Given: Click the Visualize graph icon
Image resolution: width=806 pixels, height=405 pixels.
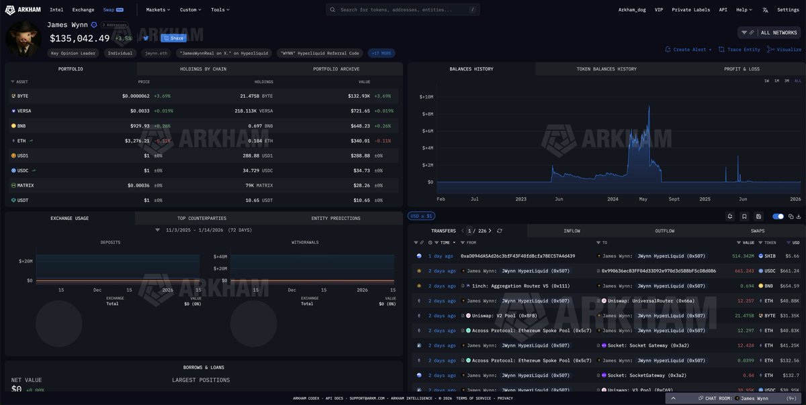Looking at the screenshot, I should coord(770,50).
